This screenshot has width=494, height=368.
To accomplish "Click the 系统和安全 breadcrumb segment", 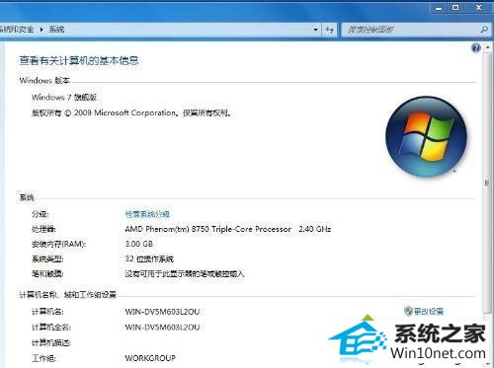I will point(17,30).
